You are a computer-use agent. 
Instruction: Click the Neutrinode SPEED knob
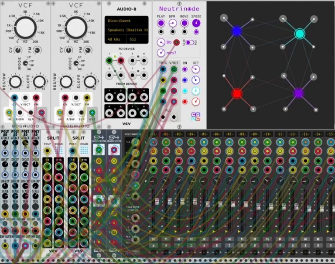point(196,23)
